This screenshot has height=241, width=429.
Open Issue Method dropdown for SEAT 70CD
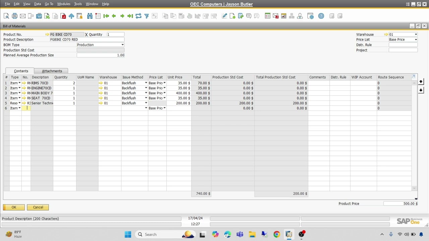[x=146, y=98]
